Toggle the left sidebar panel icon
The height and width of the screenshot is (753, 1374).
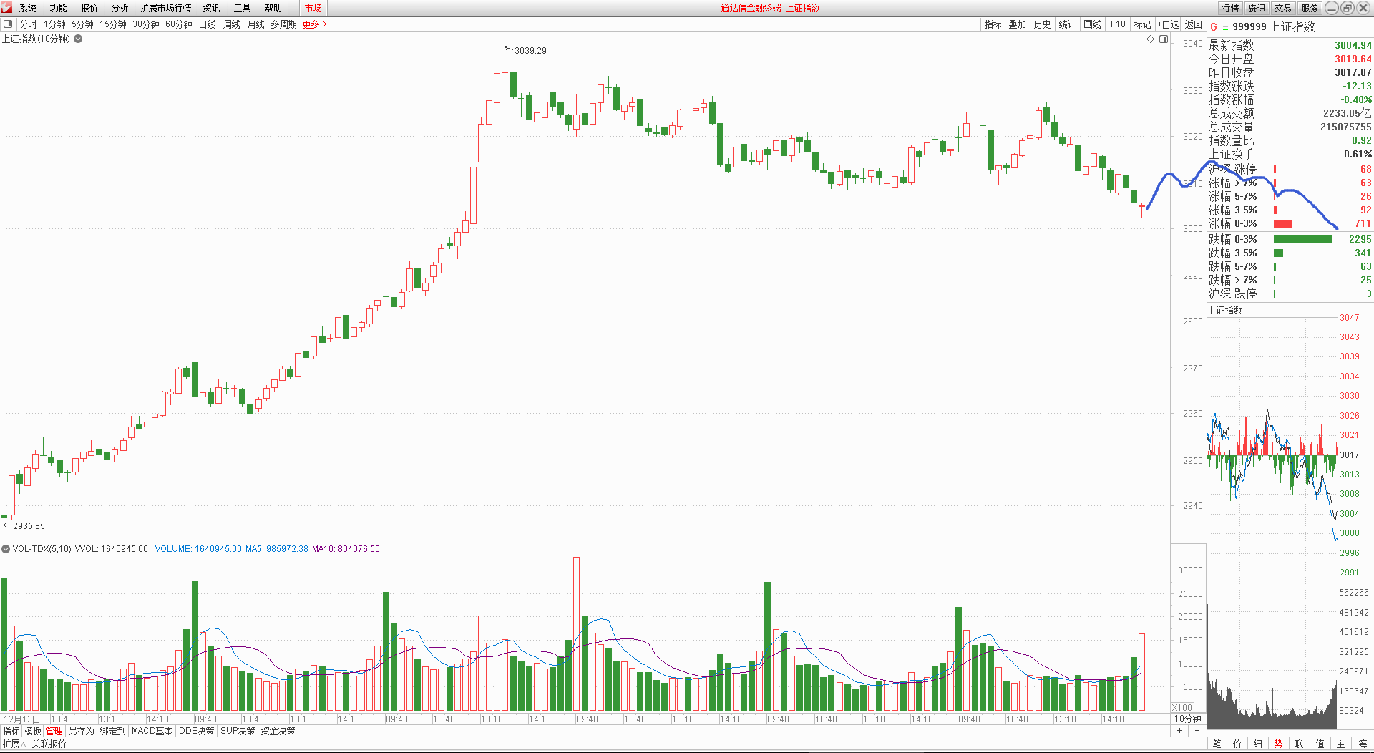(x=8, y=24)
